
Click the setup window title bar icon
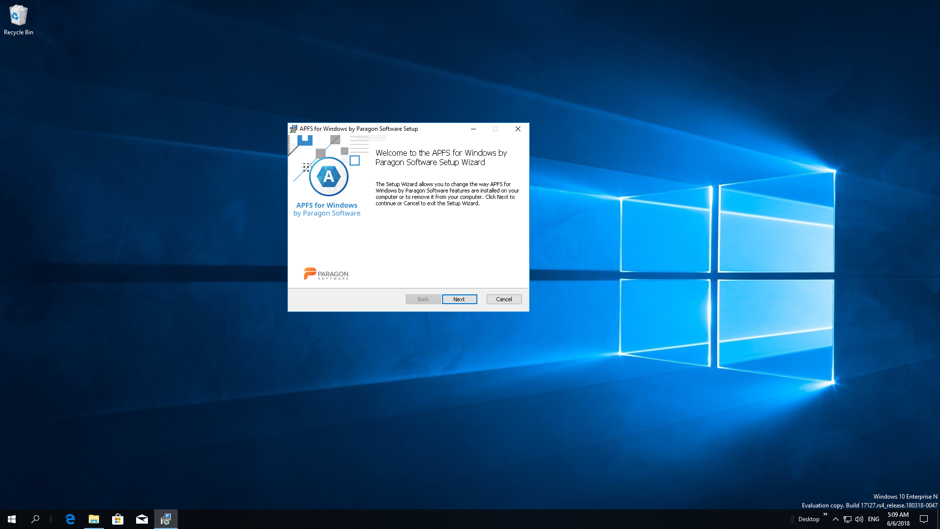[x=293, y=129]
